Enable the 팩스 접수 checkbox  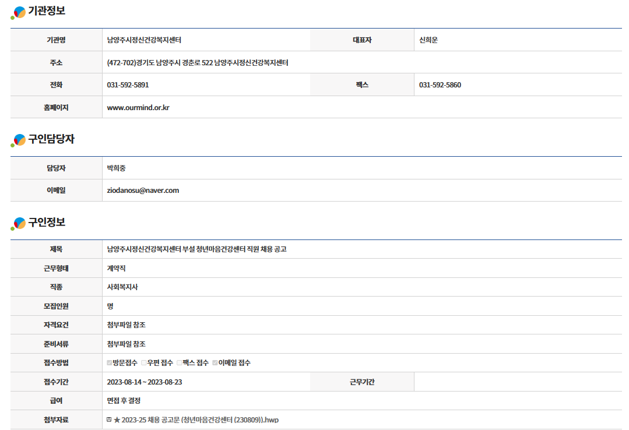point(180,363)
